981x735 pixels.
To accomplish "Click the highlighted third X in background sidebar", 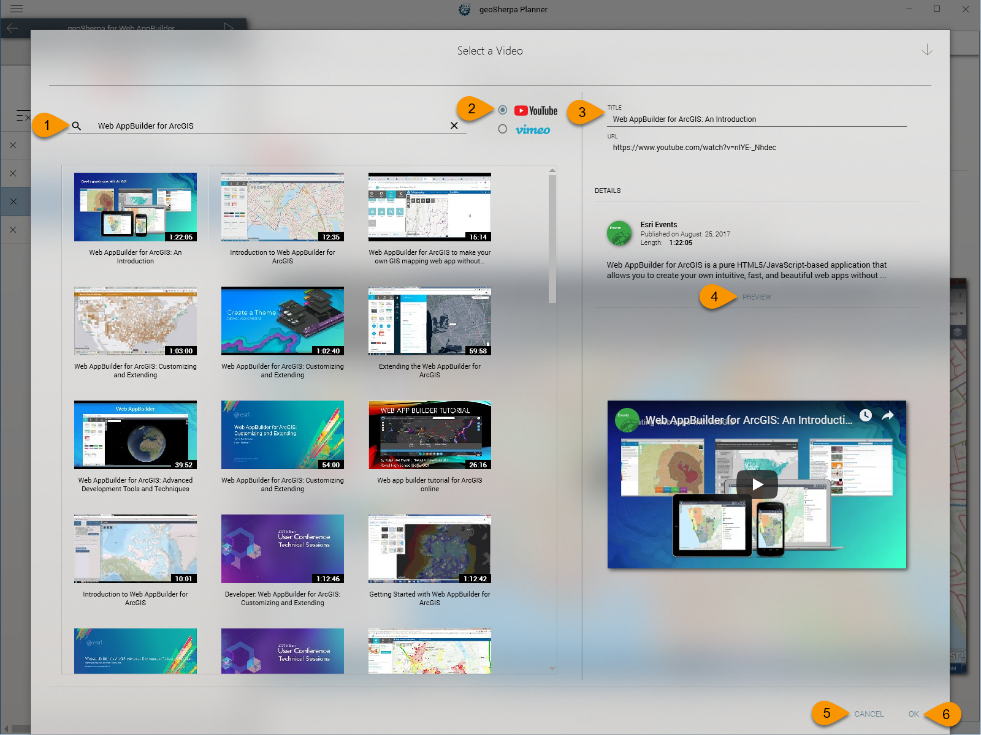I will [13, 202].
